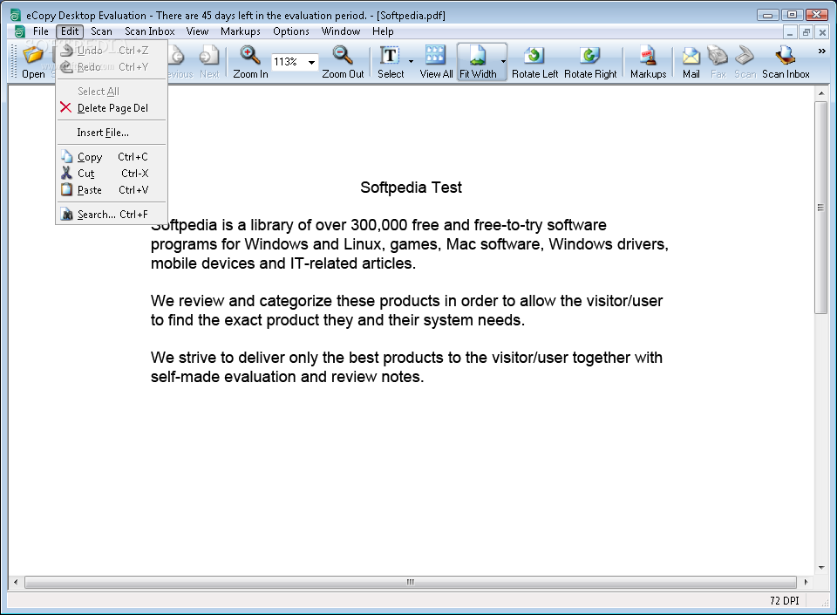Open the Markups stamp tool icon
The width and height of the screenshot is (837, 615).
coord(648,56)
